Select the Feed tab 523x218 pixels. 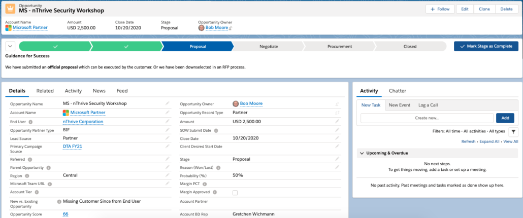[x=122, y=91]
